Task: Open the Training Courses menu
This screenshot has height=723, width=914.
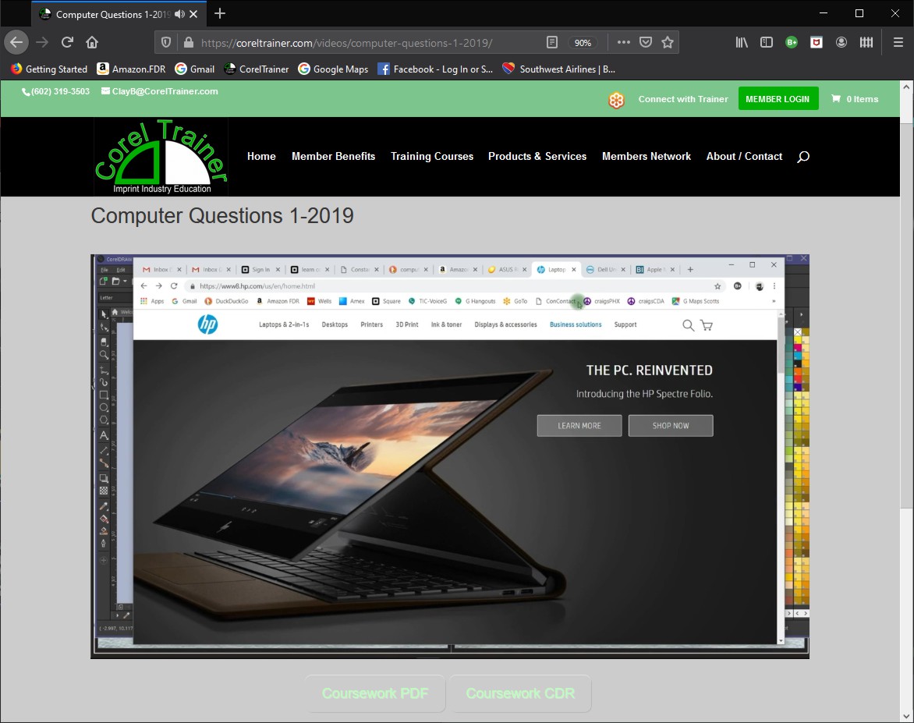Action: point(432,156)
